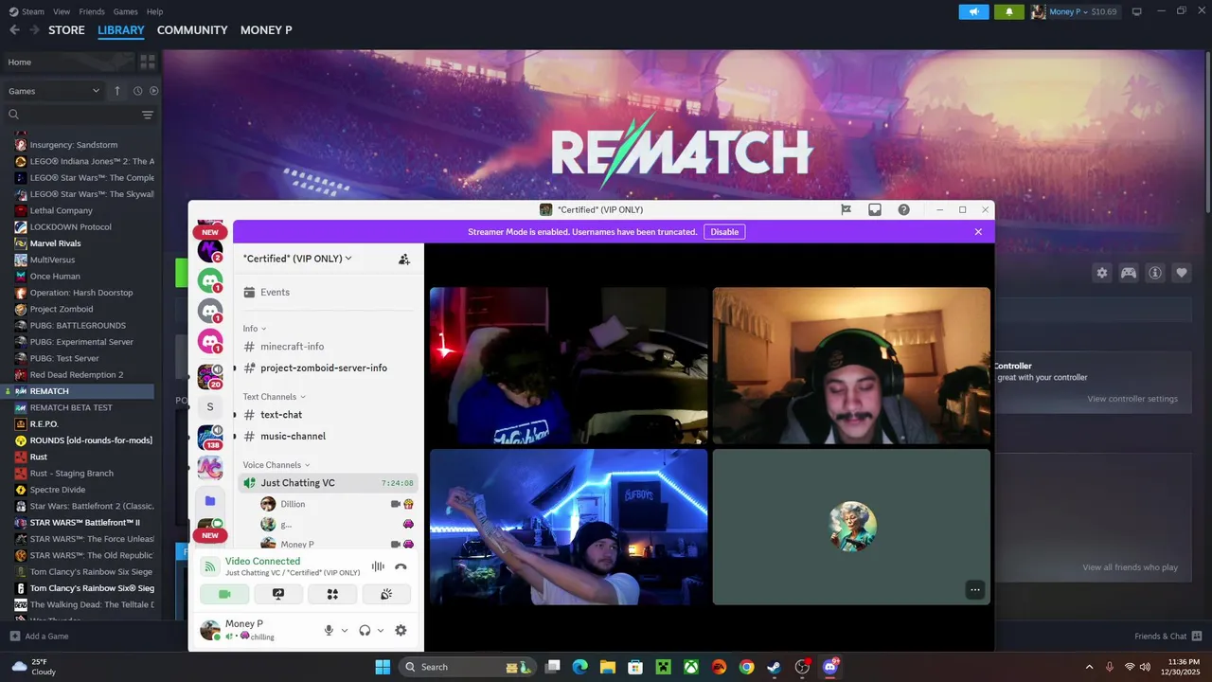Open Steam Friends menu

(x=92, y=11)
